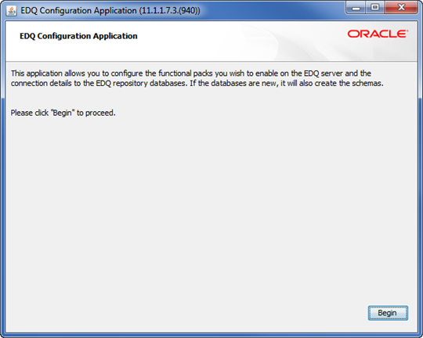423x338 pixels.
Task: Click the empty gray content panel
Action: 211,210
